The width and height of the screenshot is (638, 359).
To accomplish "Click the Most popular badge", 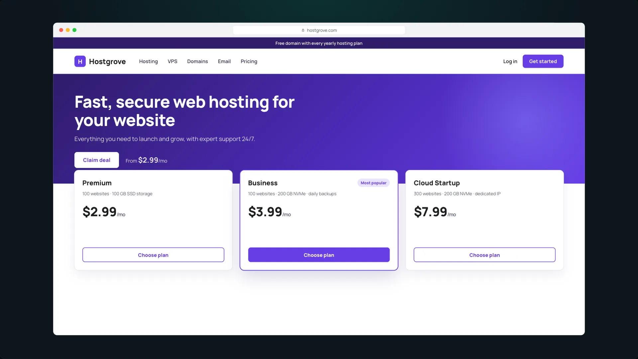I will (373, 183).
